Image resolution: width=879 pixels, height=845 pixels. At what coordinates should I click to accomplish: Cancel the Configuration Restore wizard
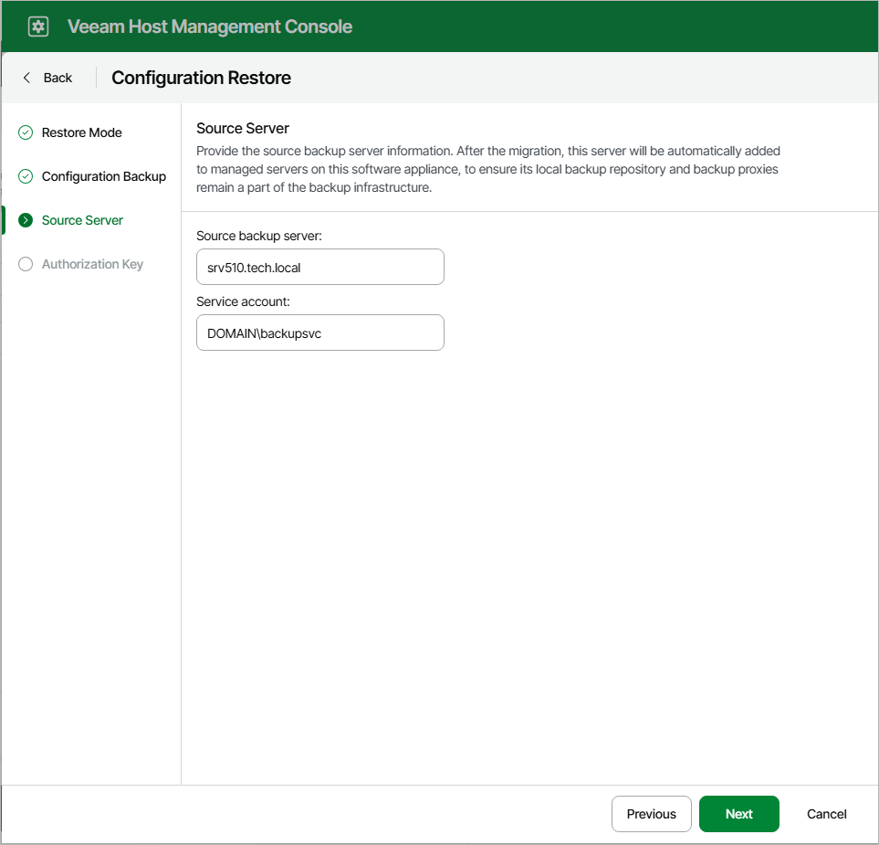tap(825, 814)
